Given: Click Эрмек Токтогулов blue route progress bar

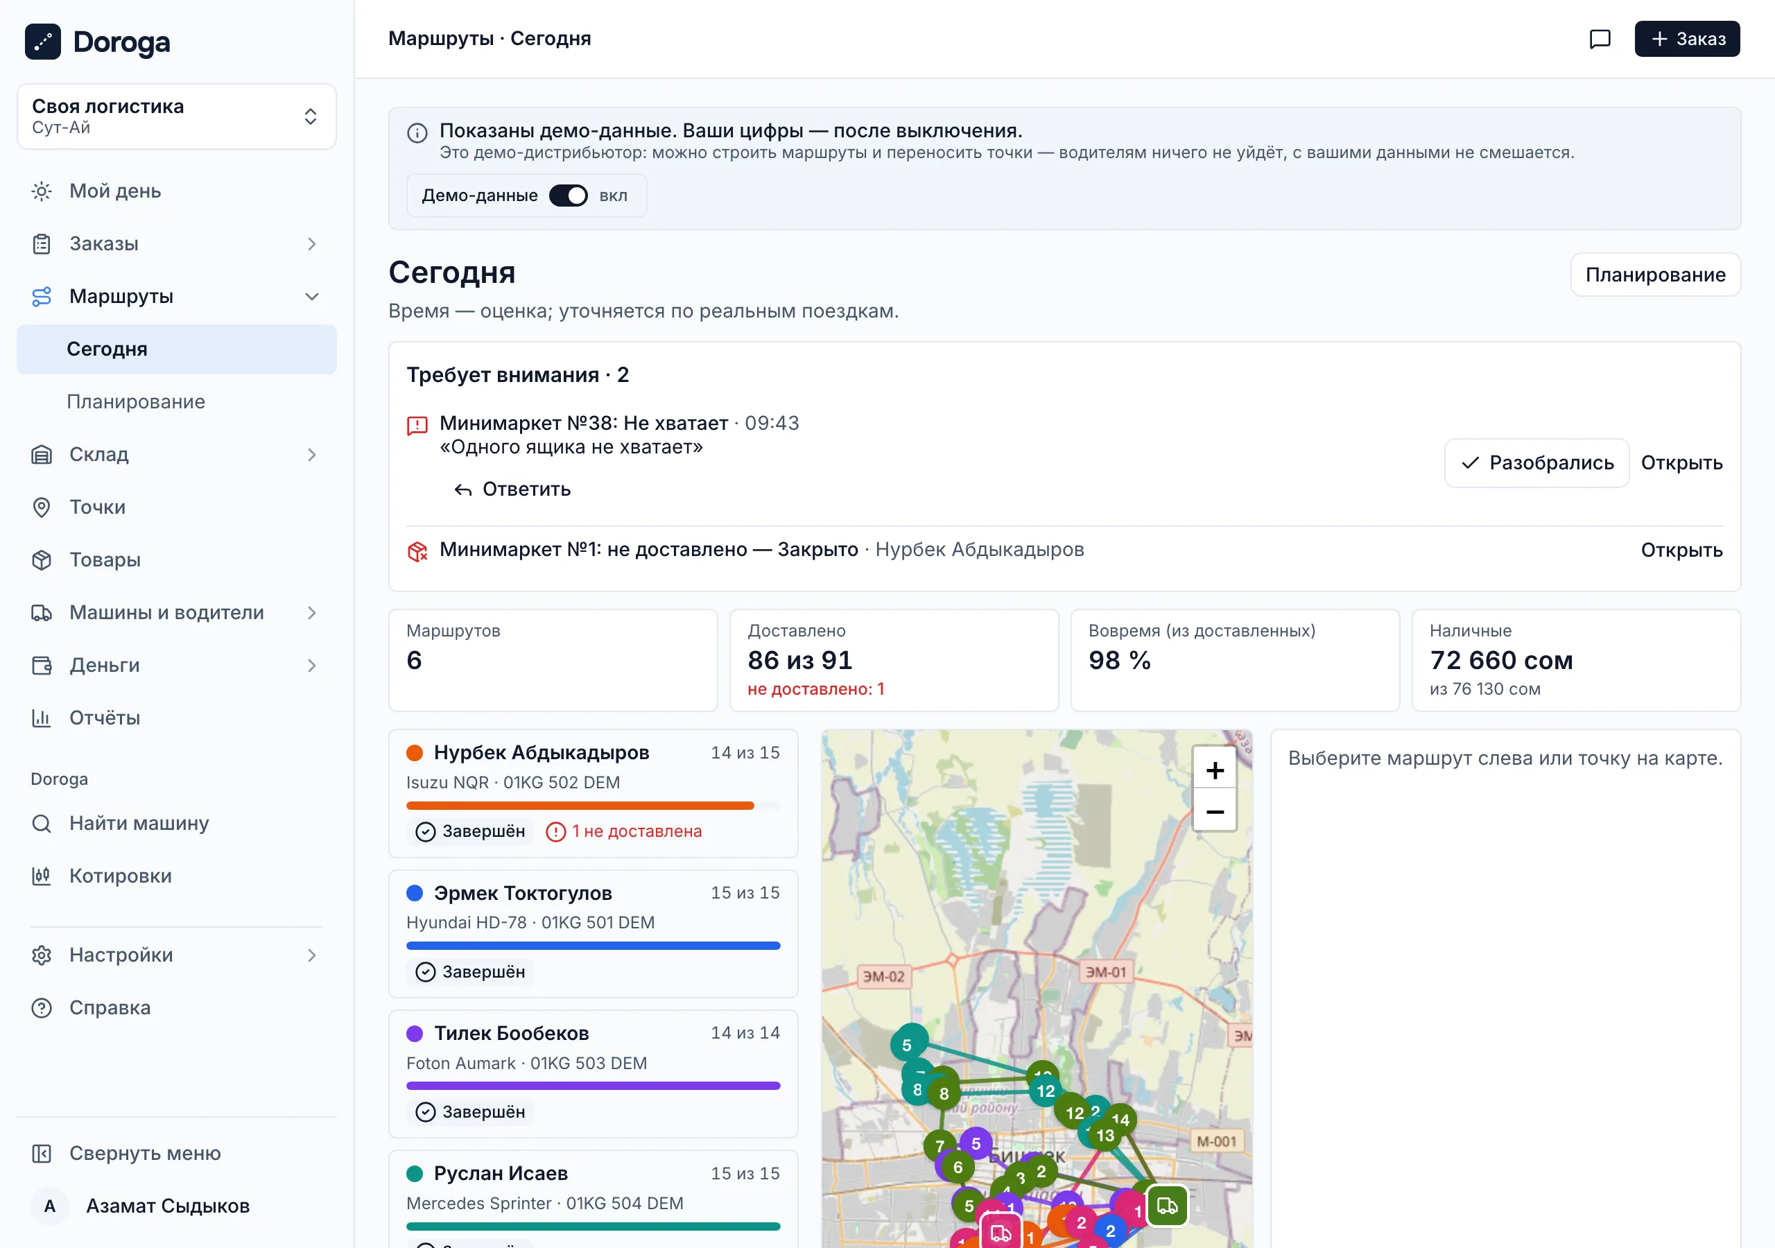Looking at the screenshot, I should [x=593, y=946].
